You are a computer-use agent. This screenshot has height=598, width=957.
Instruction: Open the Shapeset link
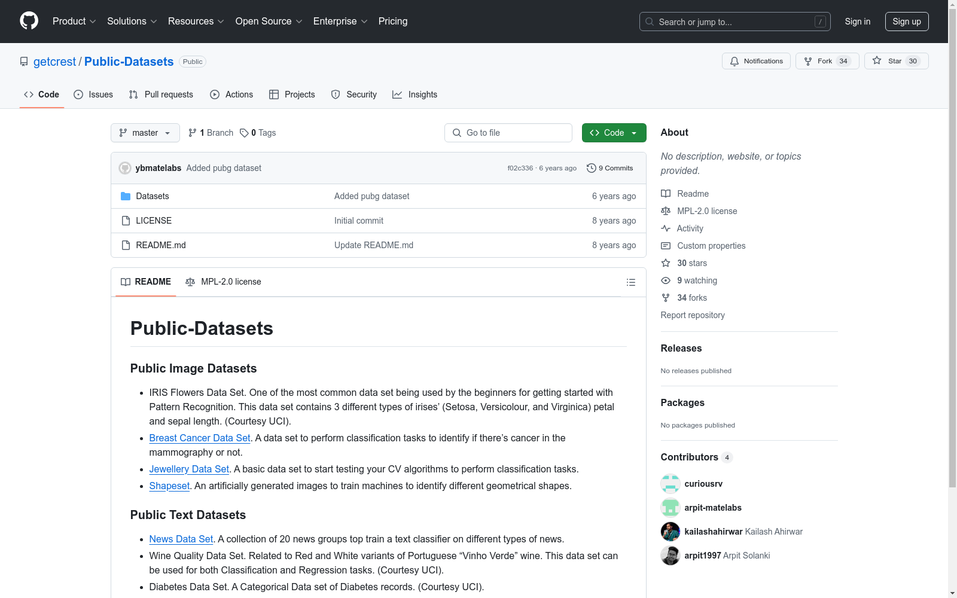pos(169,486)
